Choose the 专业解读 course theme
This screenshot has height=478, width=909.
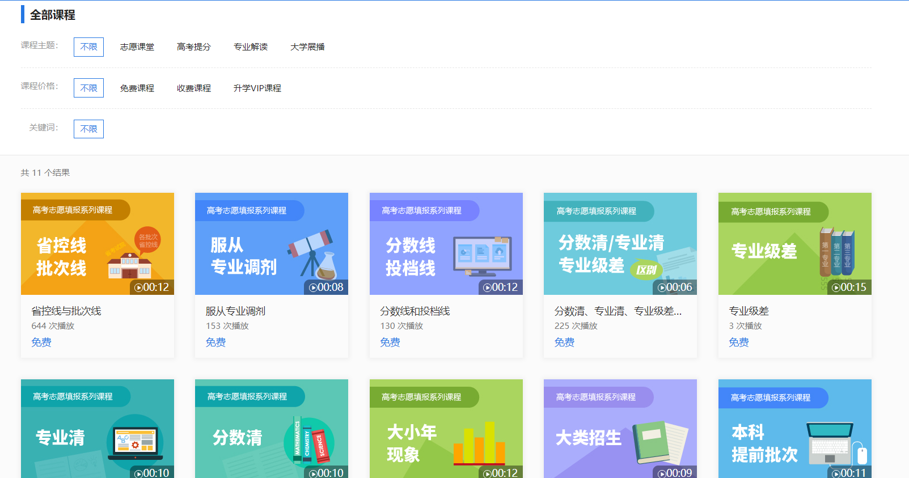(251, 47)
